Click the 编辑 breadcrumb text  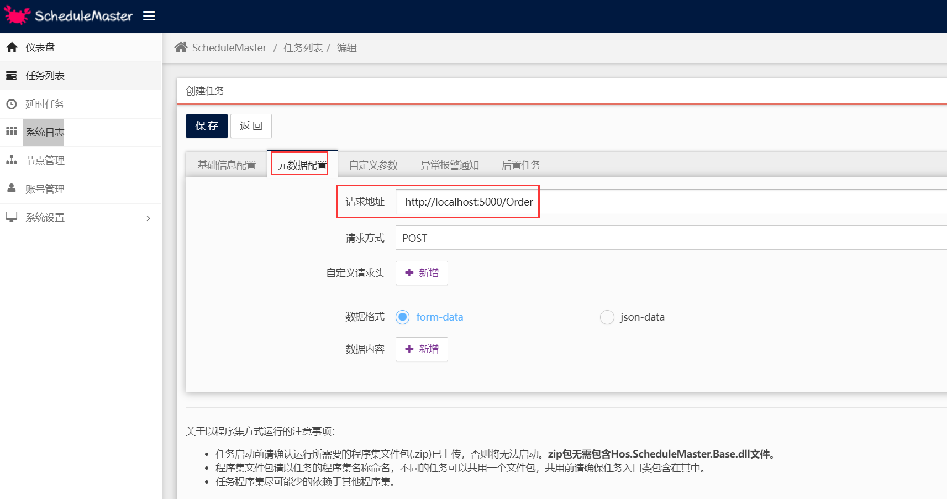coord(347,48)
